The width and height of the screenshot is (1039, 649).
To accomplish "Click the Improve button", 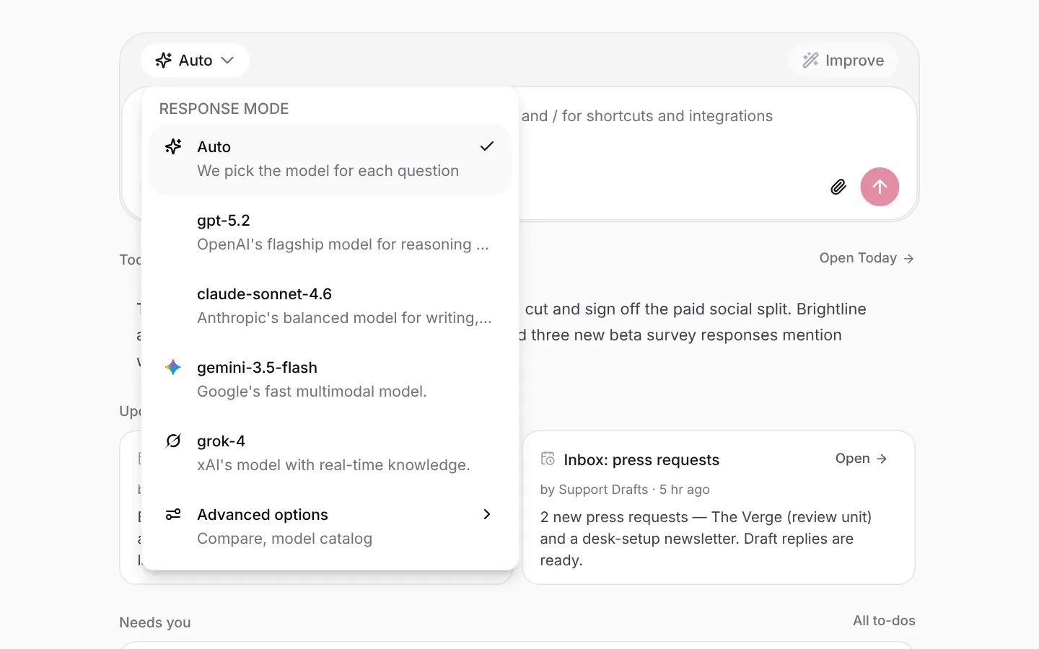I will 843,61.
